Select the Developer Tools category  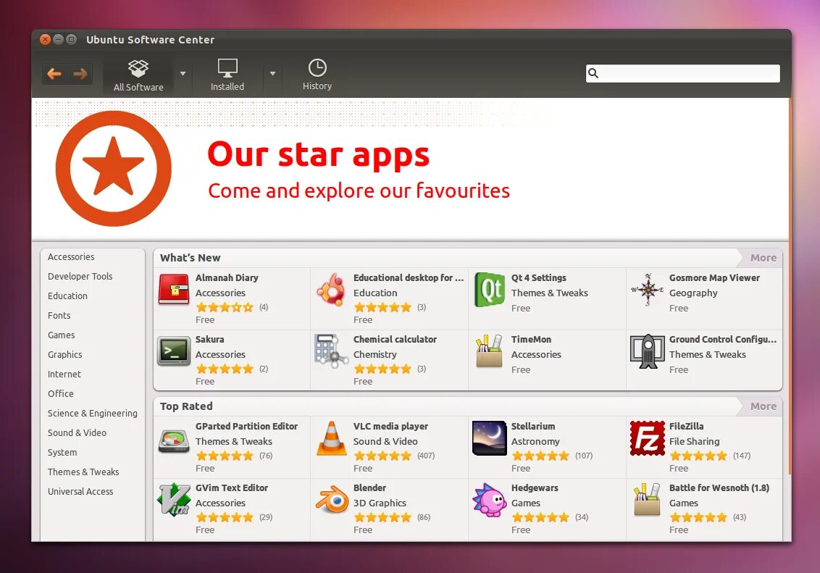pyautogui.click(x=80, y=276)
